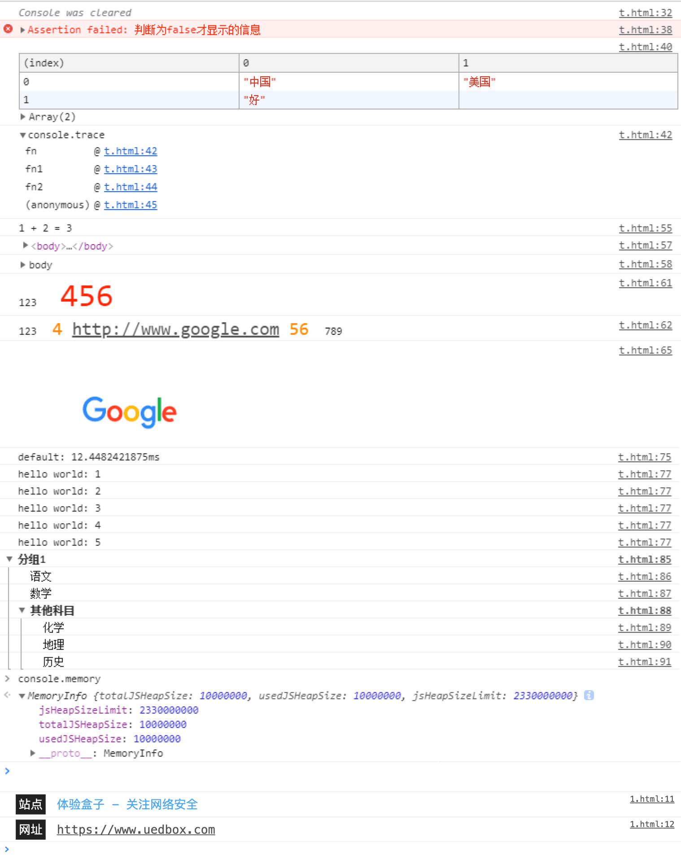Click the blue info icon after MemoryInfo
This screenshot has width=681, height=859.
coord(589,695)
